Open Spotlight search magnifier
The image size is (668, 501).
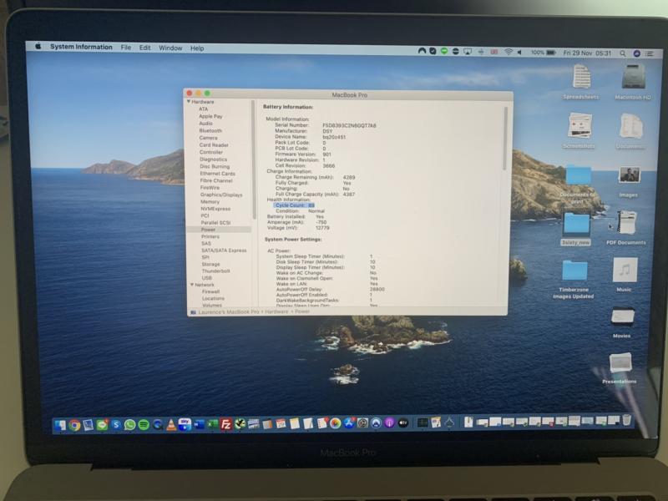tap(622, 53)
